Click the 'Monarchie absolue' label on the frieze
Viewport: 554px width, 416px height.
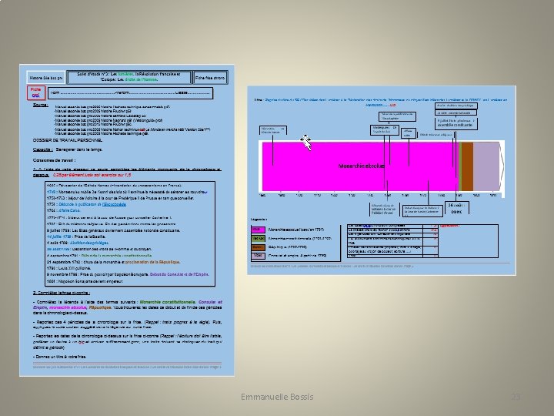click(361, 166)
